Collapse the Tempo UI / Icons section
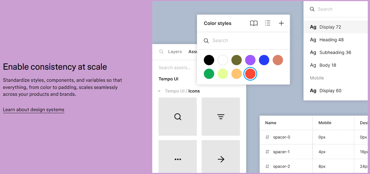 (159, 91)
